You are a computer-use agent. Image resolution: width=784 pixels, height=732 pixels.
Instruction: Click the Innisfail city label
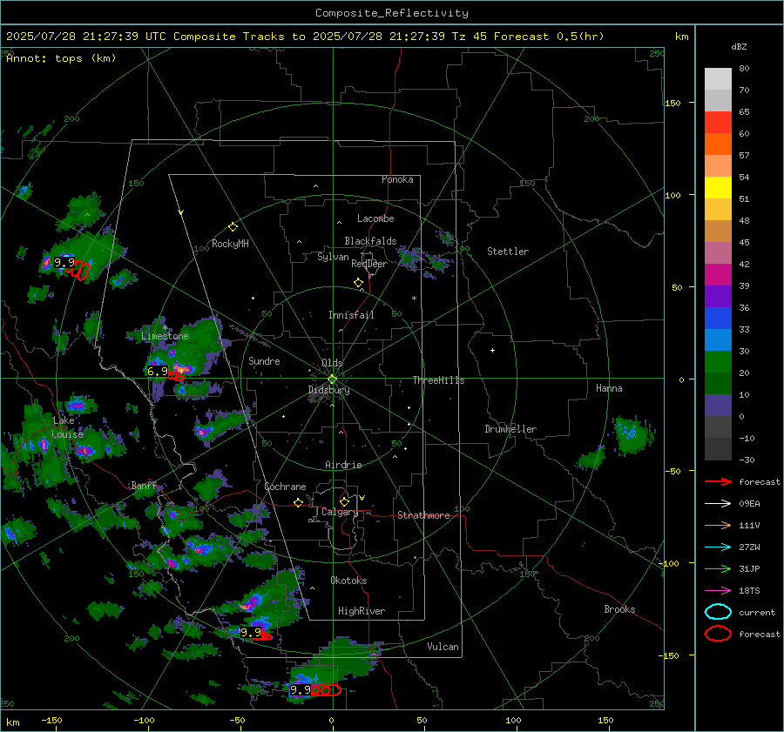tap(351, 315)
